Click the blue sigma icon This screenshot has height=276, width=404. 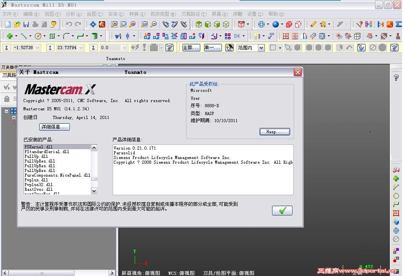pos(399,24)
